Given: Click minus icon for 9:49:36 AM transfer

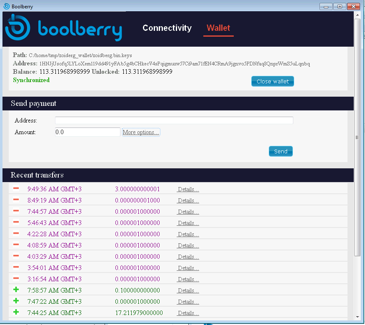Looking at the screenshot, I should coord(16,188).
